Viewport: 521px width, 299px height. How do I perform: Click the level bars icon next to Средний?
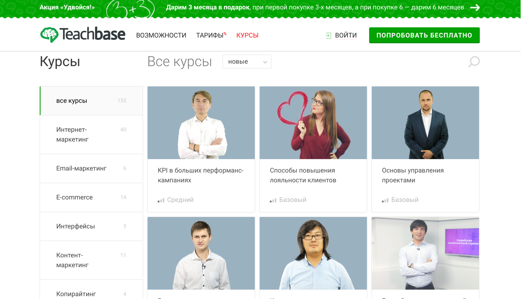pyautogui.click(x=161, y=200)
